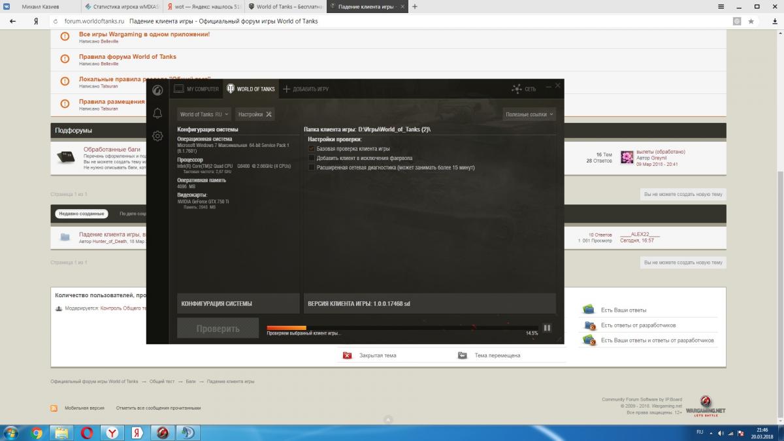Open Wargaming Game Center logo icon
The image size is (784, 441).
[x=157, y=90]
